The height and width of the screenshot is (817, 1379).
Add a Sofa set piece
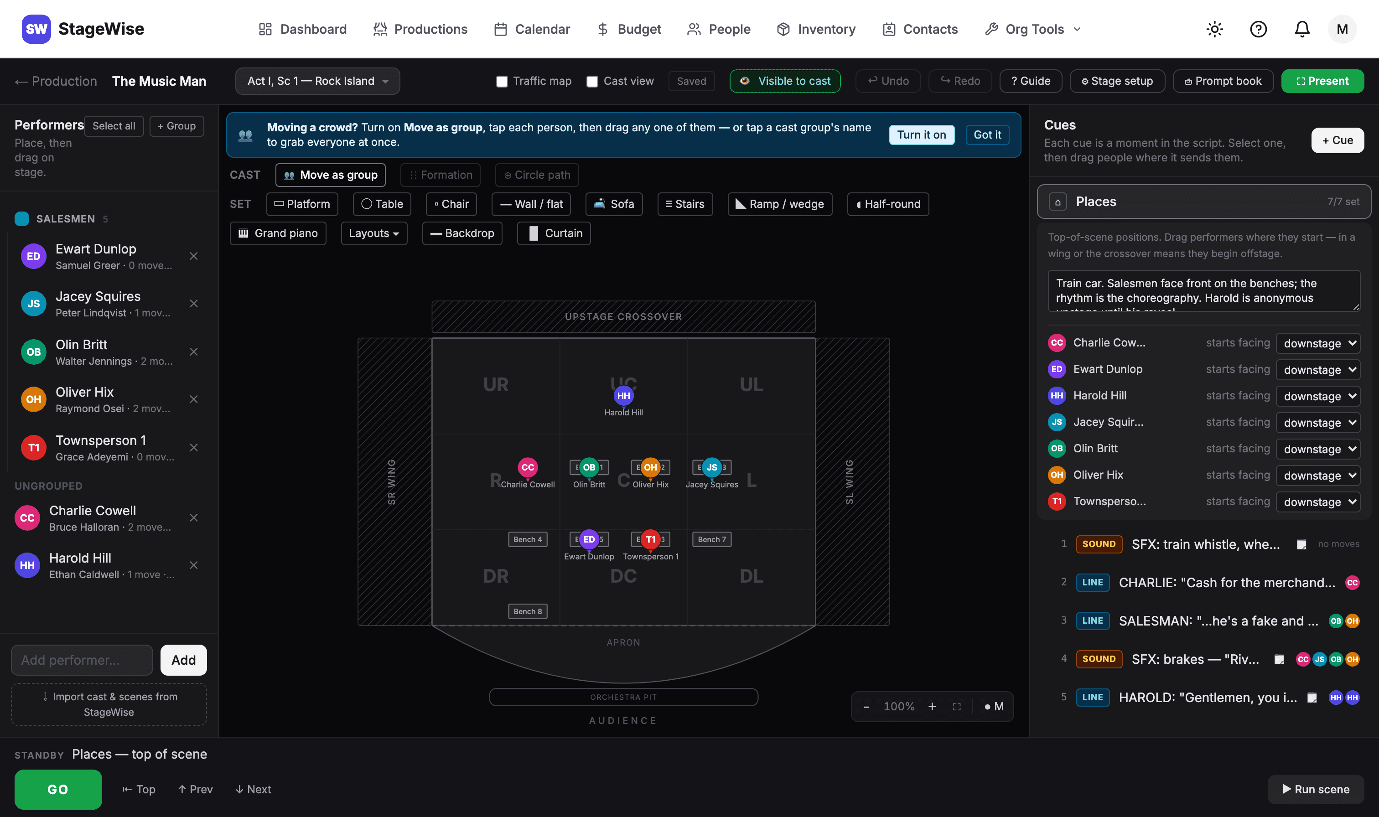coord(614,204)
